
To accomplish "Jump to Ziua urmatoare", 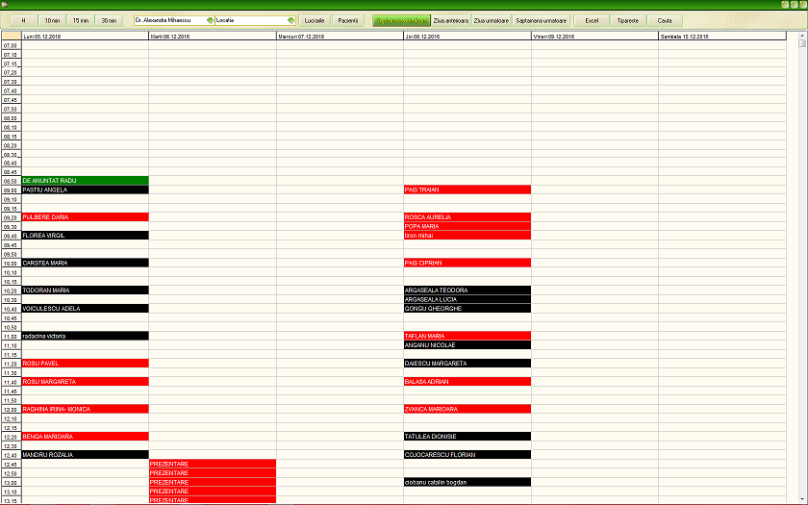I will point(492,20).
